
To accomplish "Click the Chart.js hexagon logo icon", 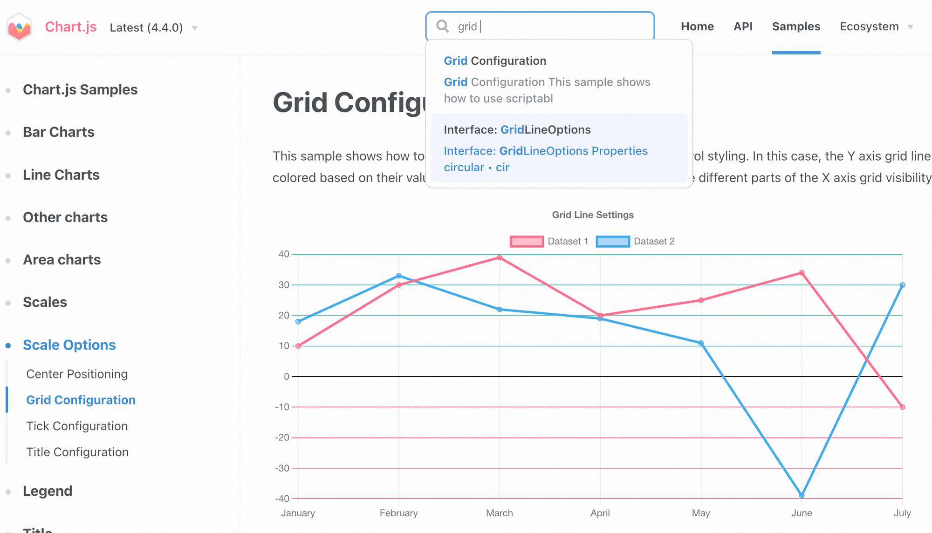I will 19,27.
